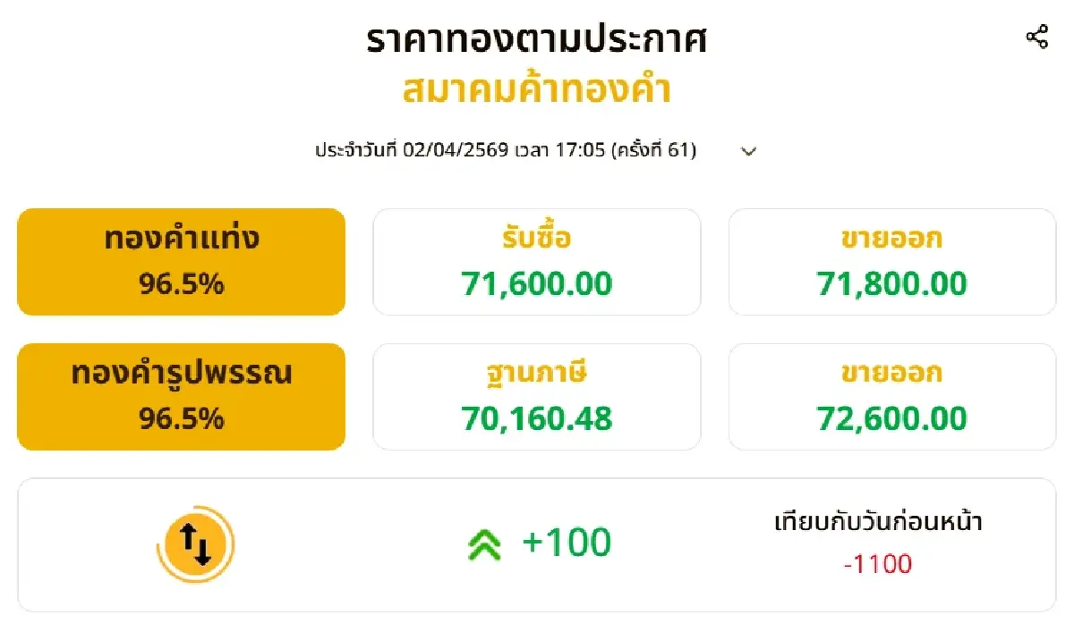Collapse the announcement date selector
1074x632 pixels.
pos(749,151)
